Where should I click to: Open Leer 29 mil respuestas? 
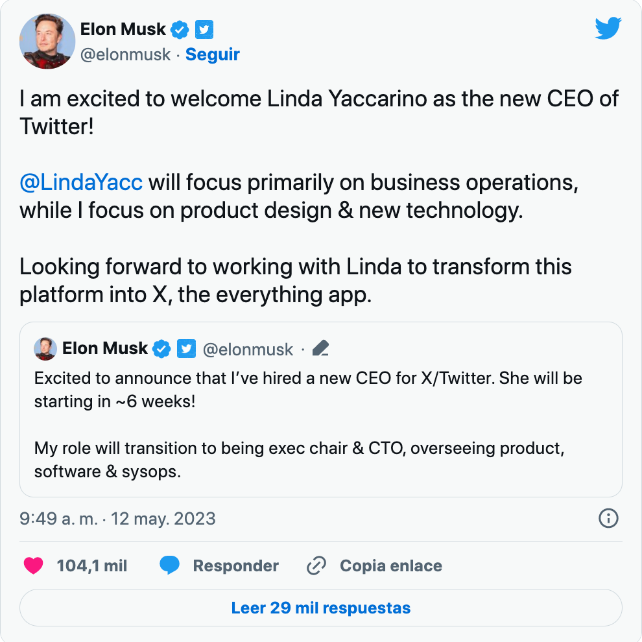tap(321, 608)
